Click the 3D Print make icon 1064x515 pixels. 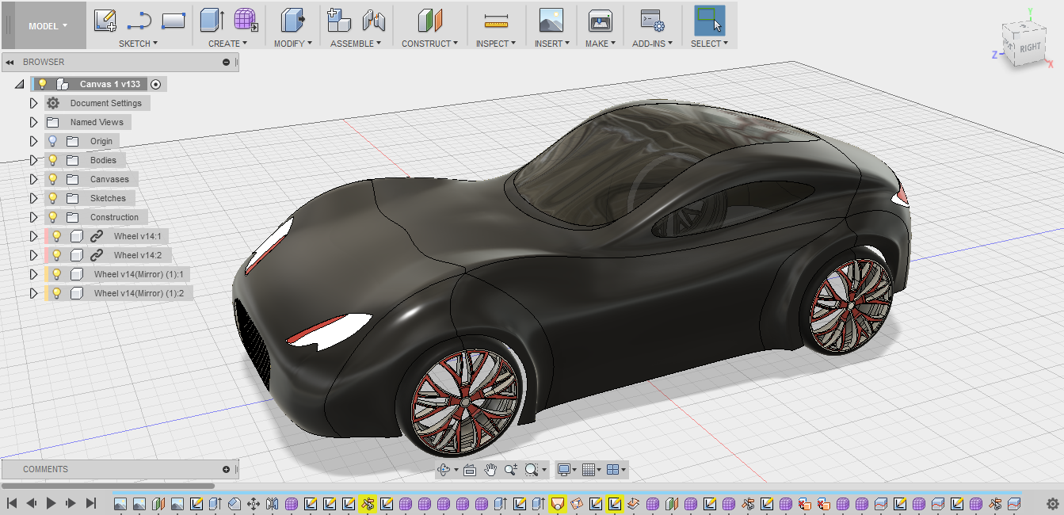tap(600, 21)
